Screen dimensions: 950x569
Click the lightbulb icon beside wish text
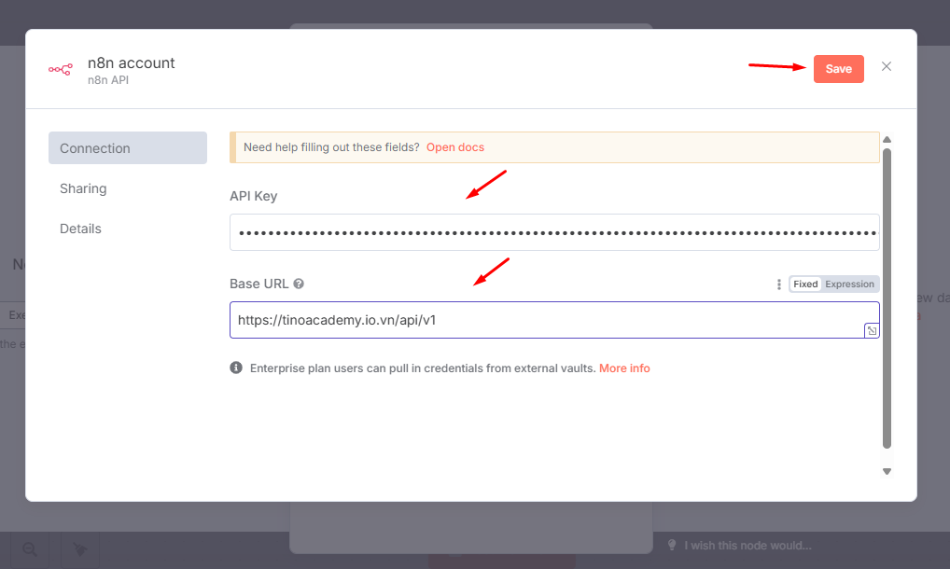672,545
